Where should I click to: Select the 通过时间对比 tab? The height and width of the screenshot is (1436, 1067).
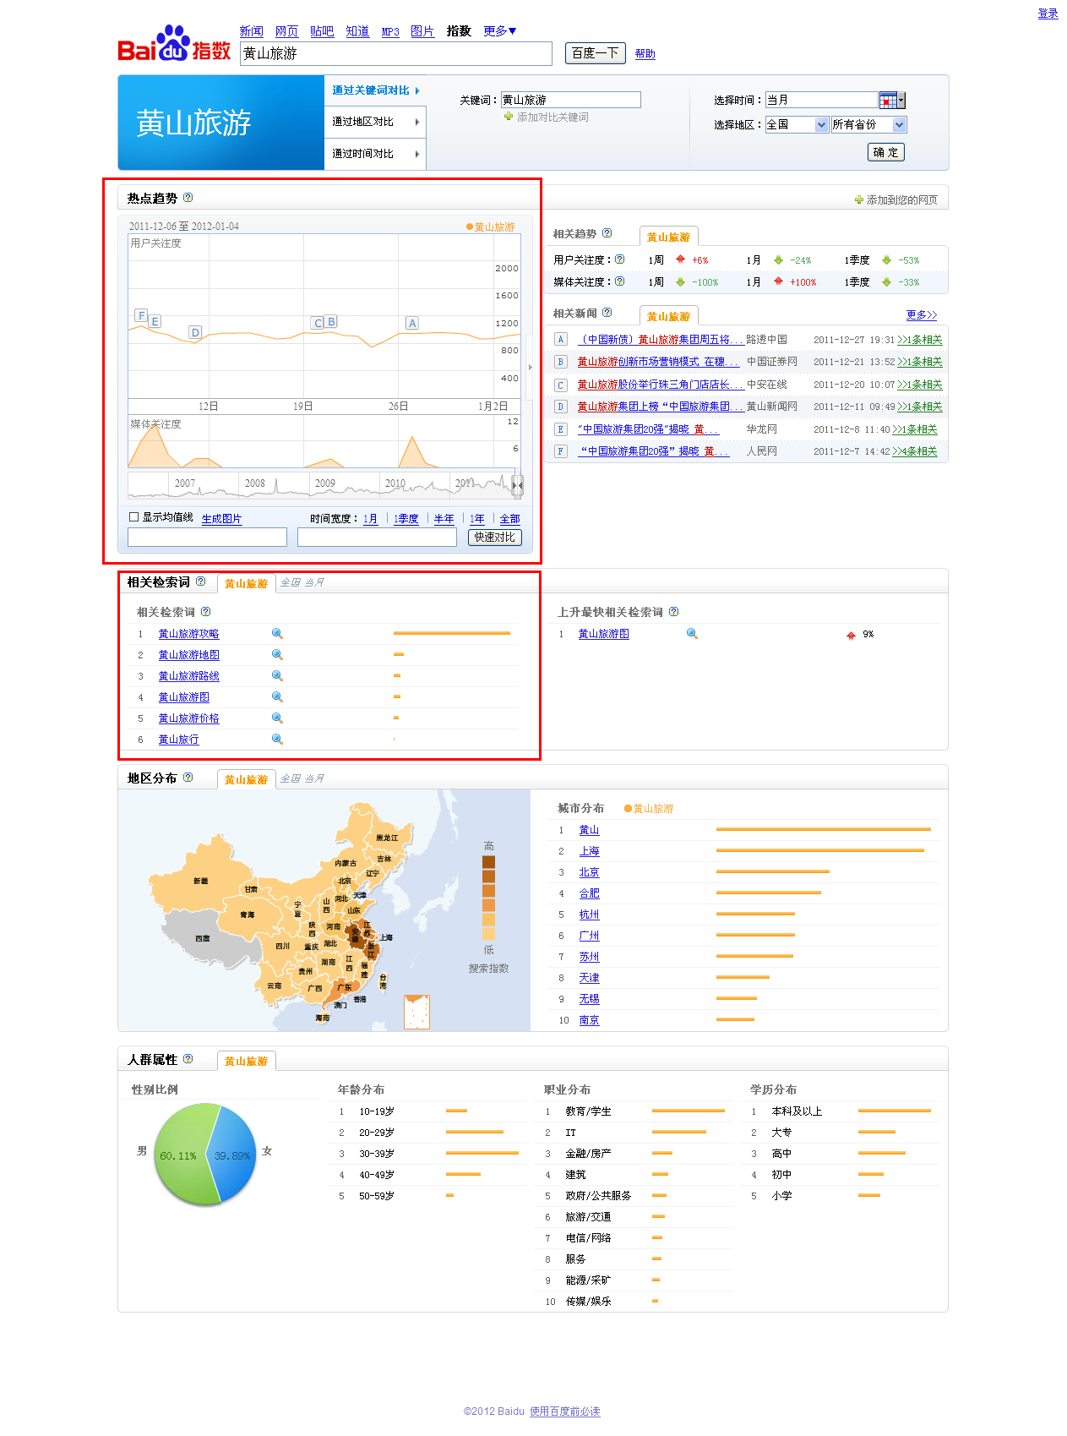(374, 154)
